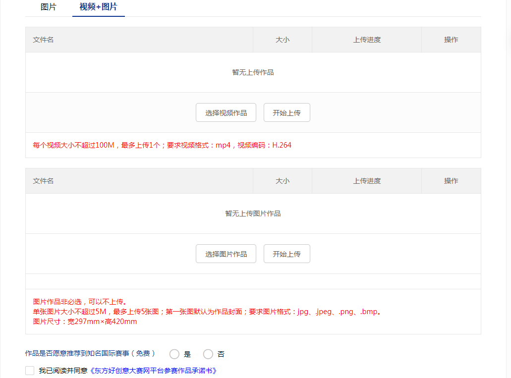Screen dimensions: 511x378
Task: Click 文件名 header in video table
Action: 44,40
